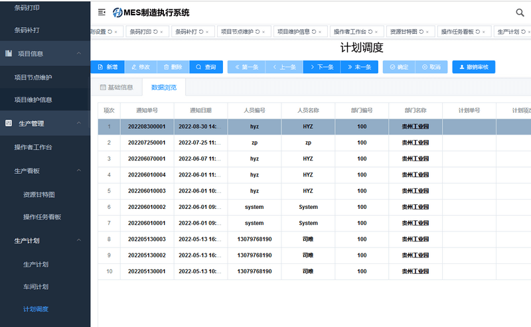Image resolution: width=531 pixels, height=327 pixels.
Task: Click the 新增 button
Action: [x=108, y=67]
